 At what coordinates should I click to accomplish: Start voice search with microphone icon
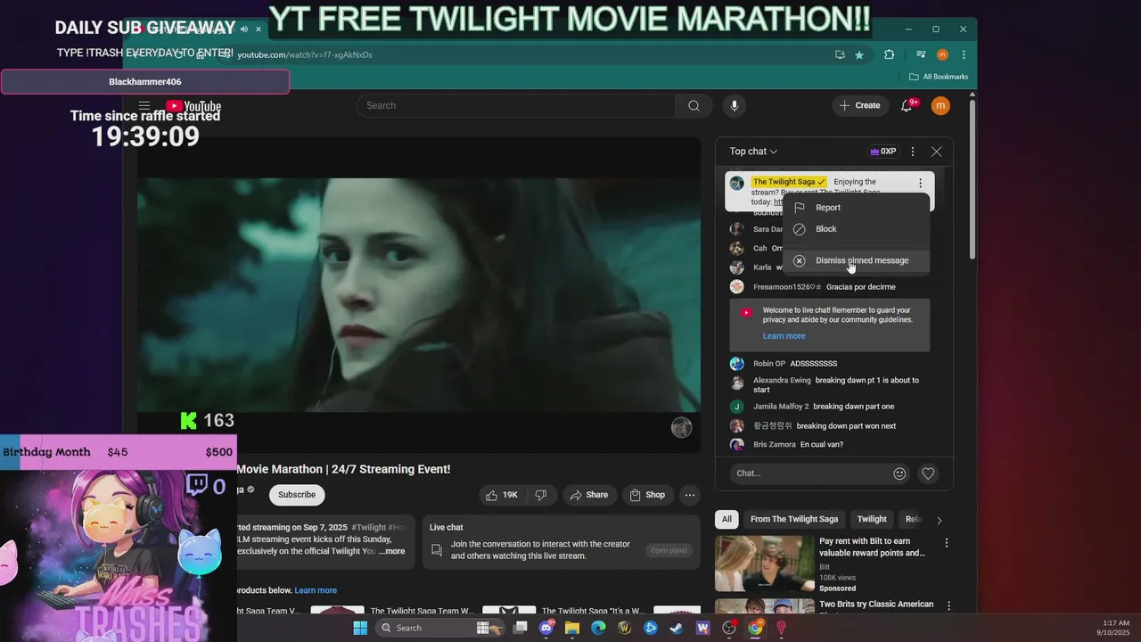[735, 105]
